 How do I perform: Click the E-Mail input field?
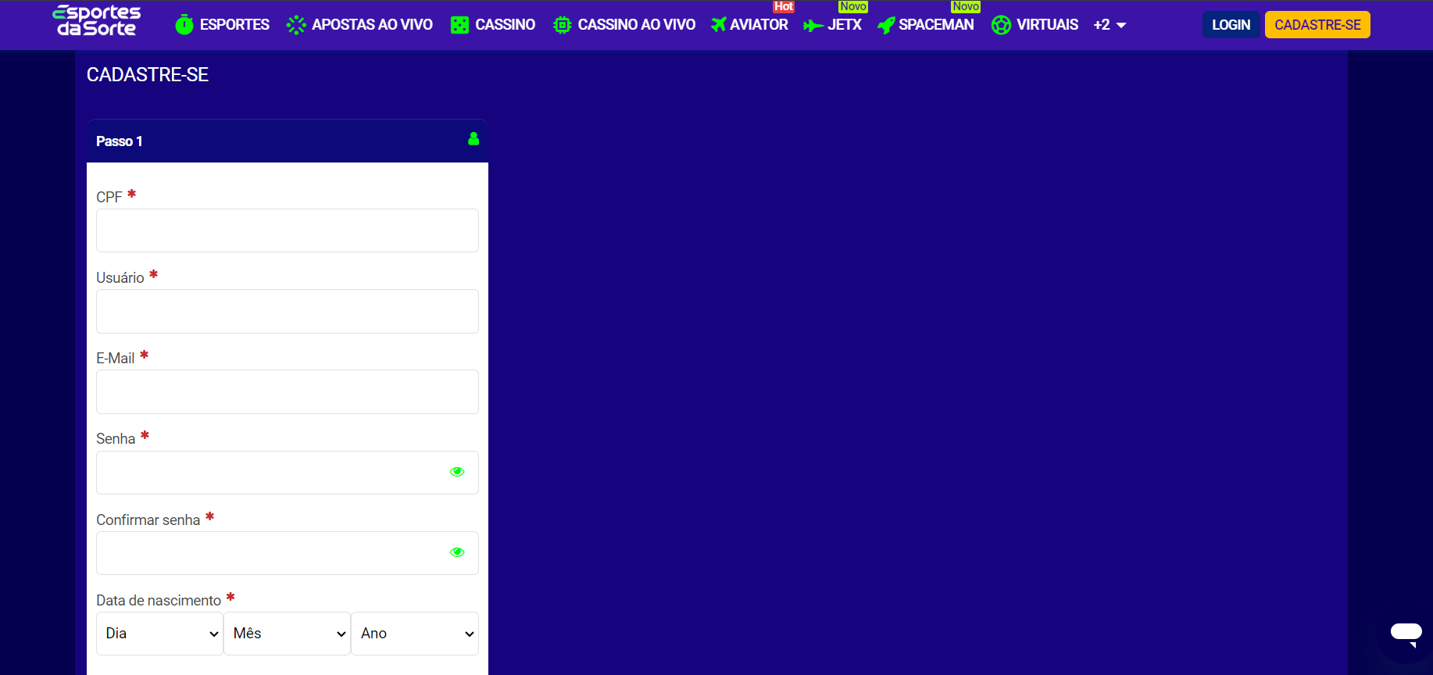tap(288, 392)
